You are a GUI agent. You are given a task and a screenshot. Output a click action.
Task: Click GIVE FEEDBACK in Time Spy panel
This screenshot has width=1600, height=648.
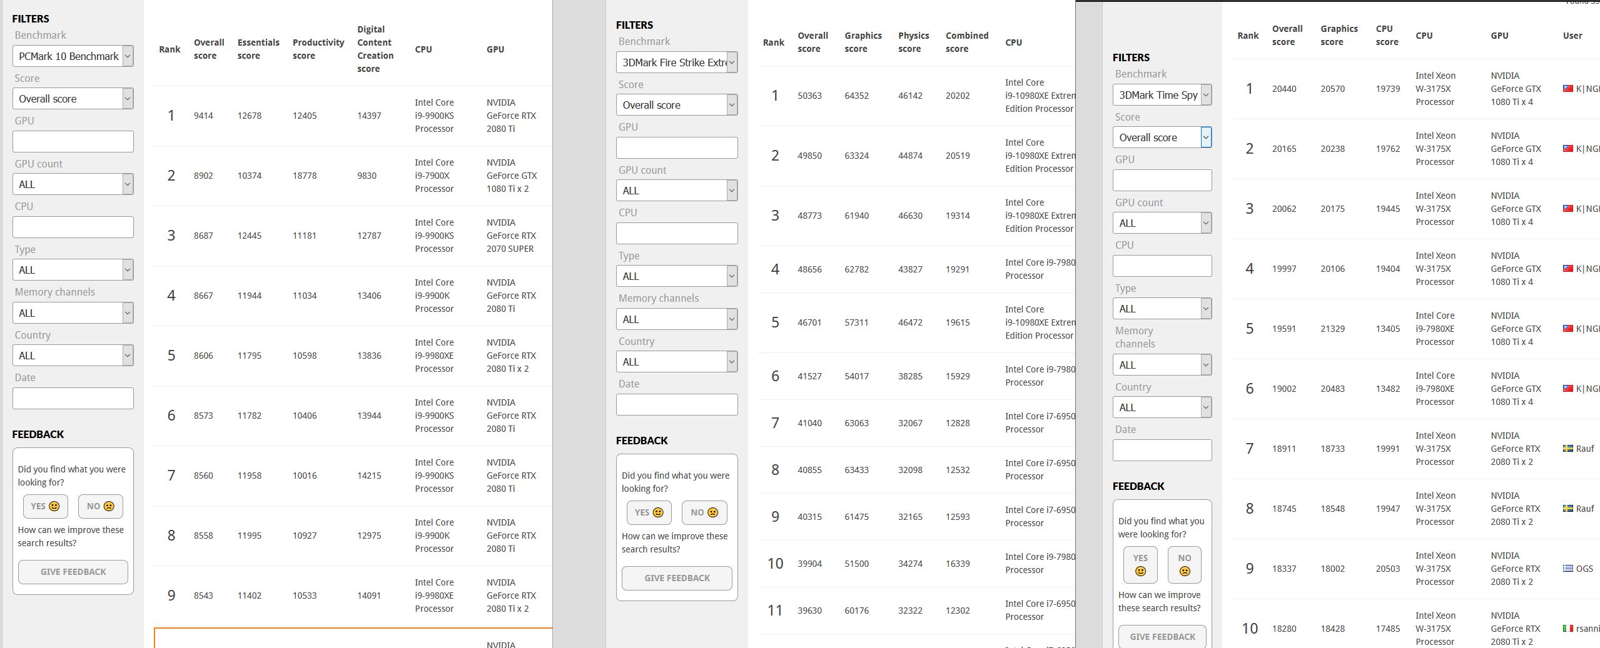point(1162,636)
